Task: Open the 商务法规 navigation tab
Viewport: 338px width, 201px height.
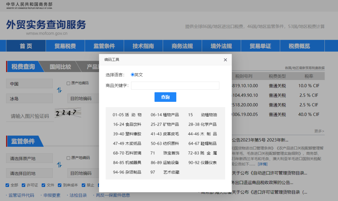Action: point(182,46)
